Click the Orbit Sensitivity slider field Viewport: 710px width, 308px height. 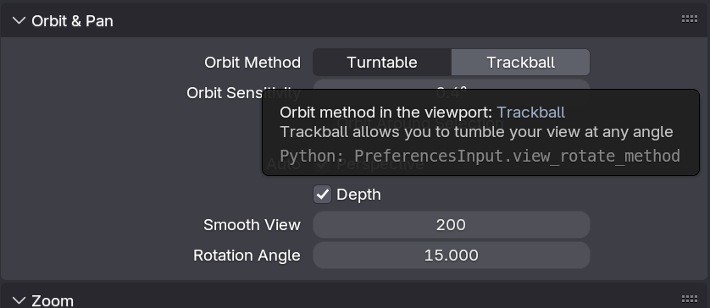click(x=451, y=87)
